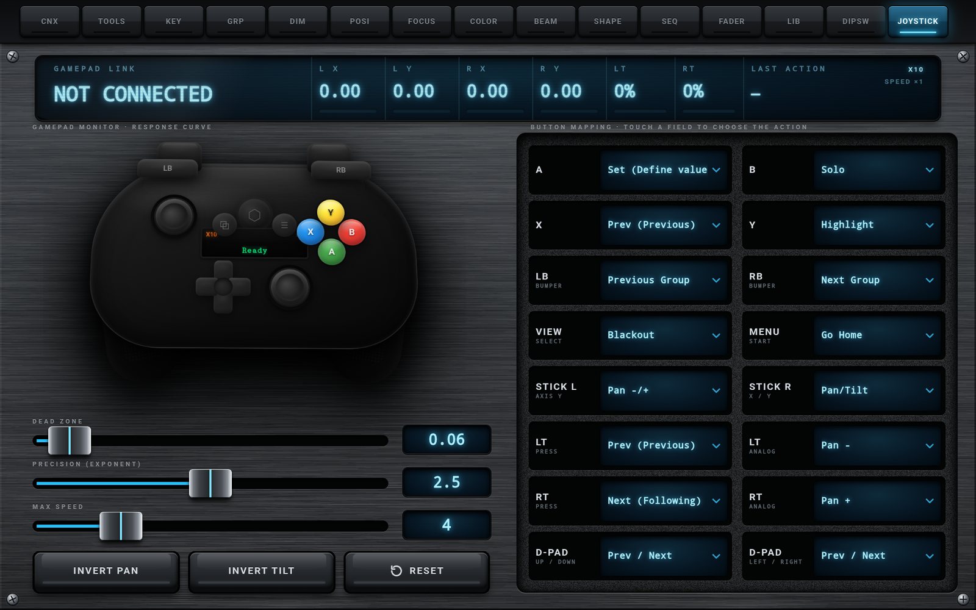This screenshot has height=610, width=976.
Task: Toggle the INVERT PAN button
Action: (x=106, y=571)
